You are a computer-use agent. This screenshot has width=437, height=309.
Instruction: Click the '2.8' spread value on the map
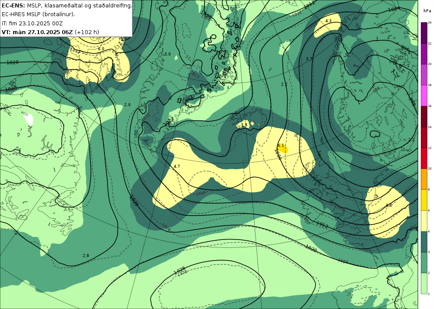point(86,256)
